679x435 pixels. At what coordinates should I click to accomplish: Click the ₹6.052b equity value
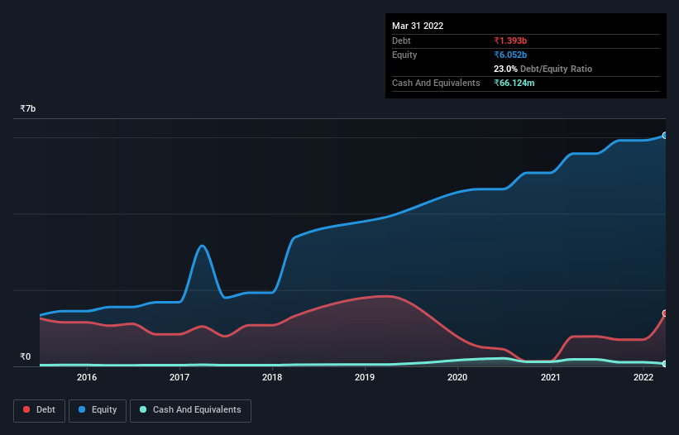coord(510,55)
